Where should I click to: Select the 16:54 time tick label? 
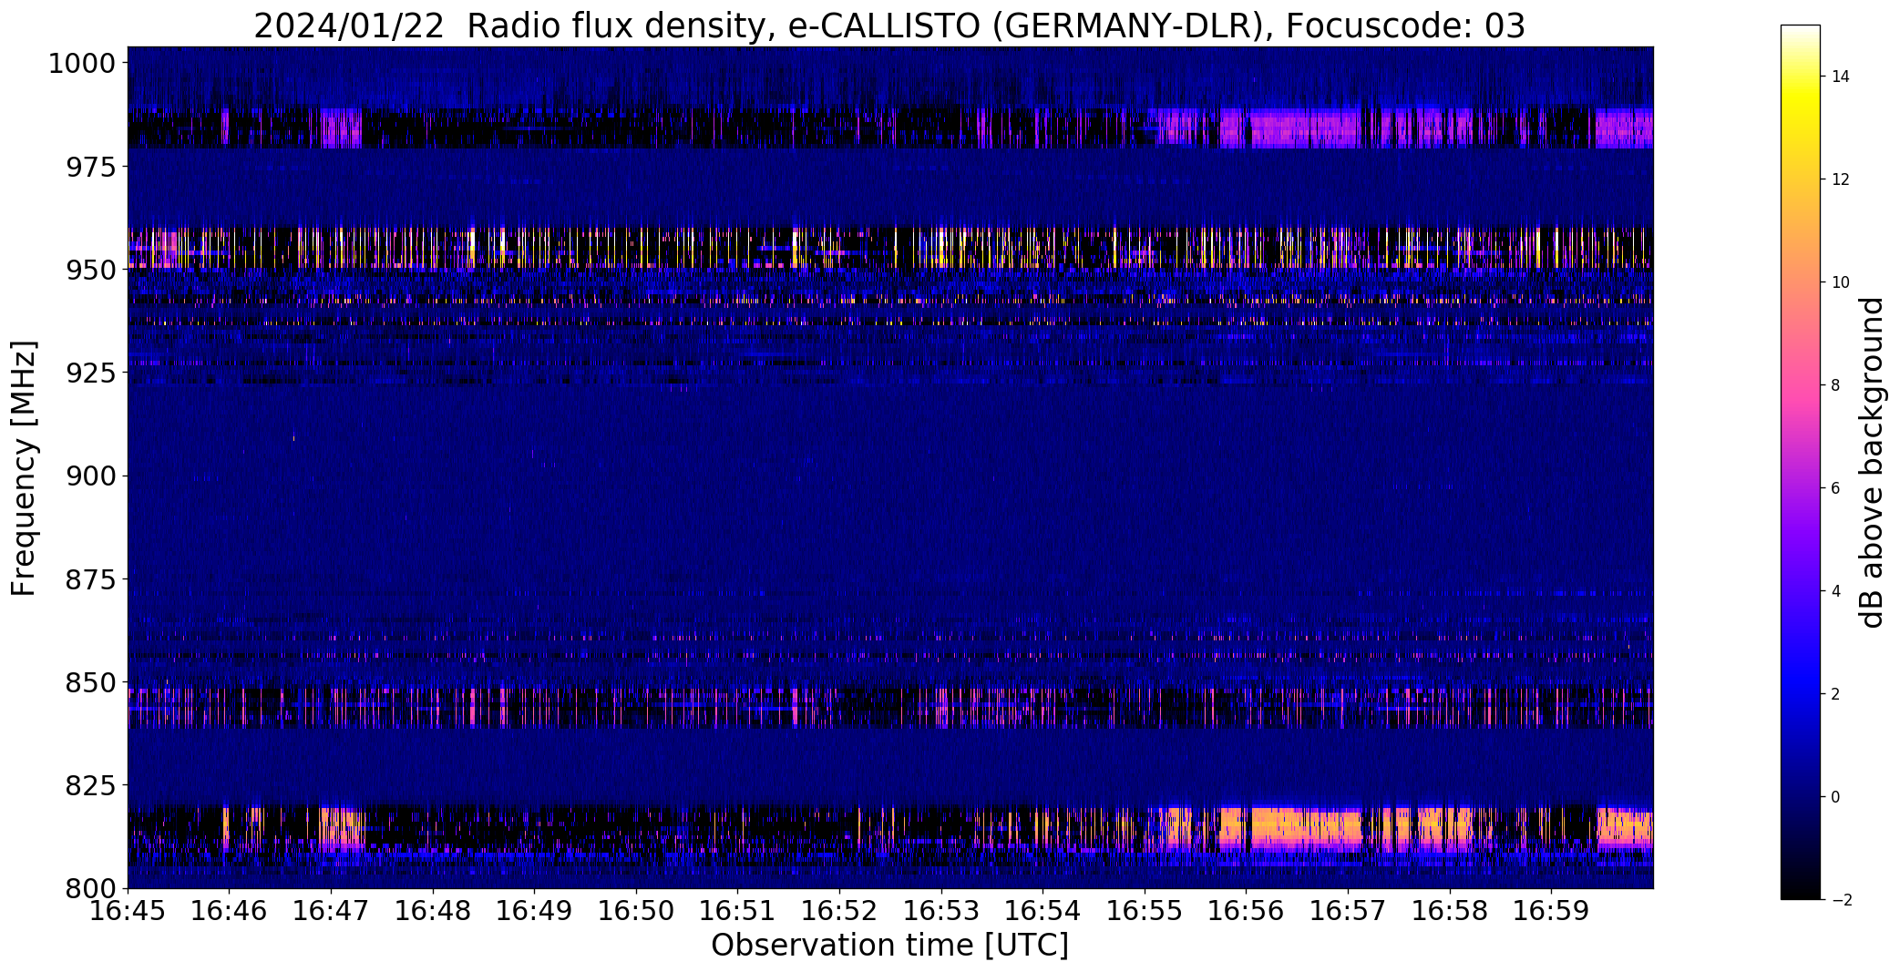pyautogui.click(x=1042, y=911)
